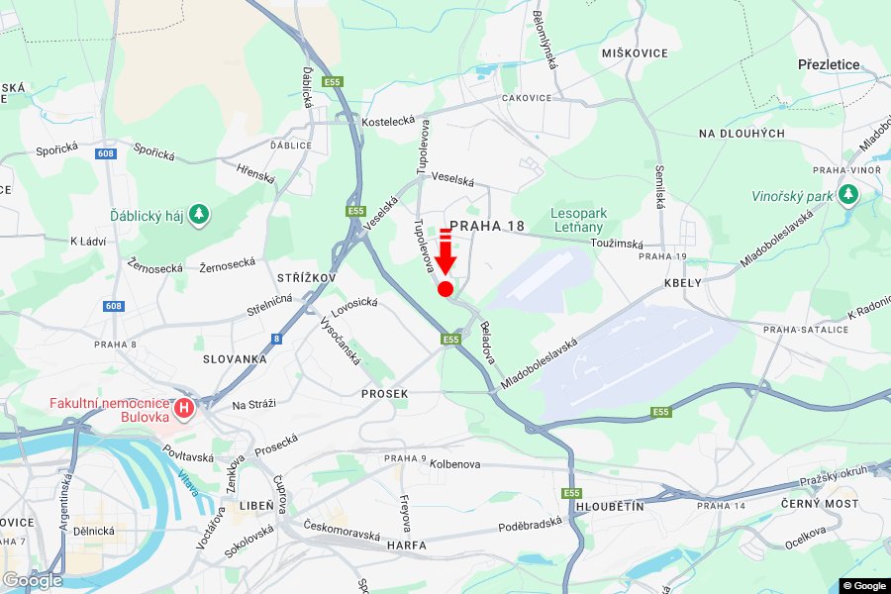Click the ČERNÝ MOST district label
891x594 pixels.
tap(820, 504)
